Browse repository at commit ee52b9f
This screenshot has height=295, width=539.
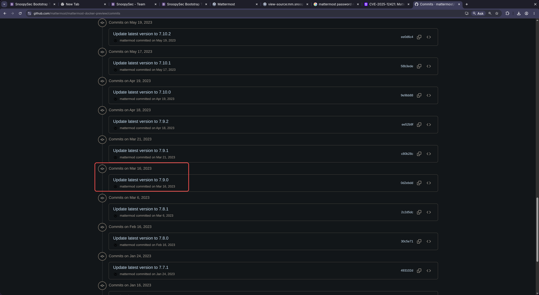[x=429, y=125]
